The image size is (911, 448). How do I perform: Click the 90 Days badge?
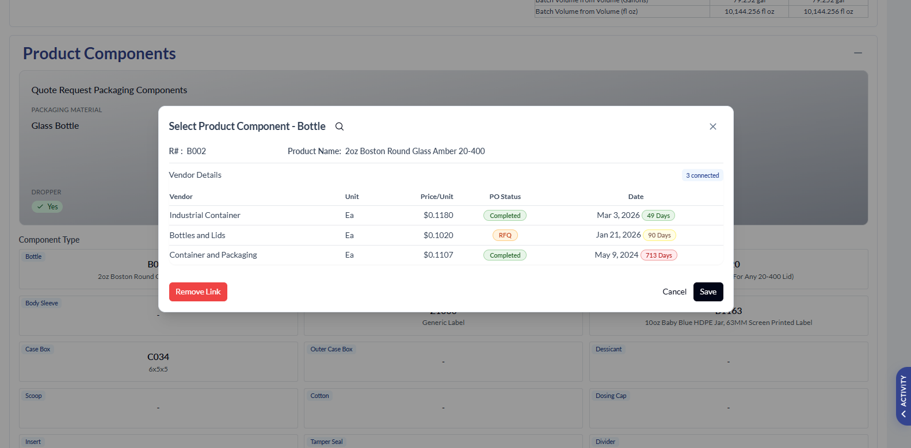660,235
